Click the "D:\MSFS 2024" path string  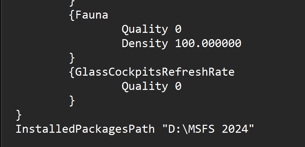pos(208,129)
